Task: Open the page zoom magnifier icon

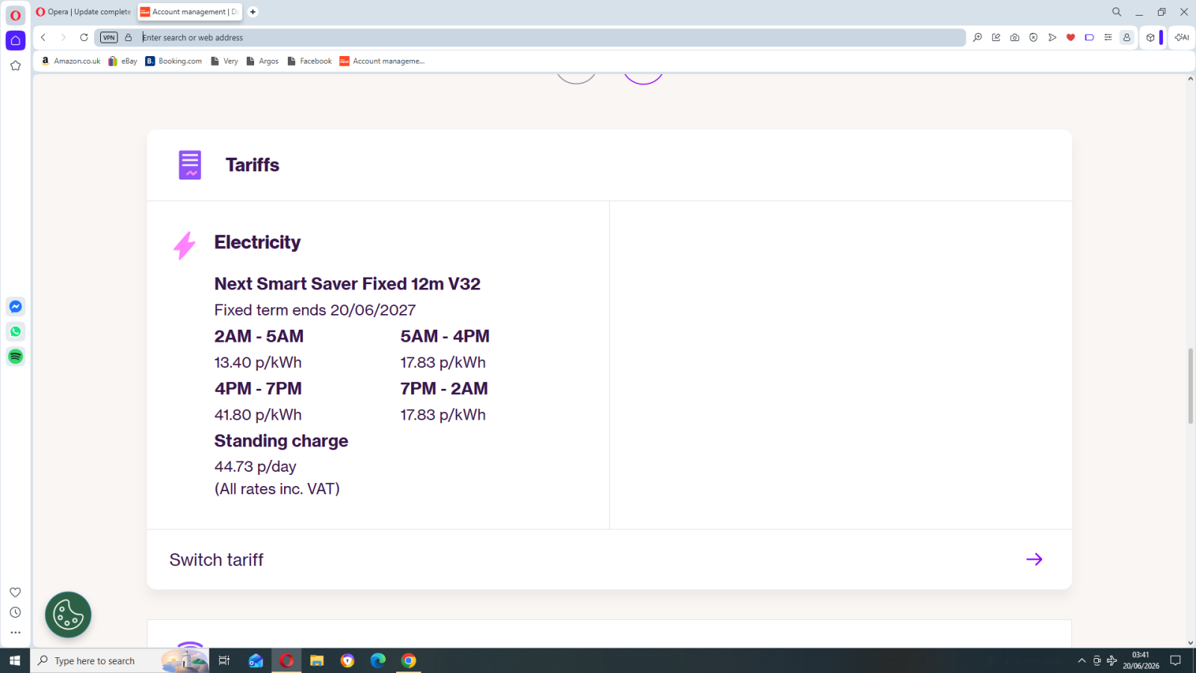Action: coord(977,37)
